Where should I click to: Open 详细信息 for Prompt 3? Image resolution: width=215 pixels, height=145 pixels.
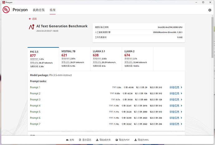coord(176,100)
